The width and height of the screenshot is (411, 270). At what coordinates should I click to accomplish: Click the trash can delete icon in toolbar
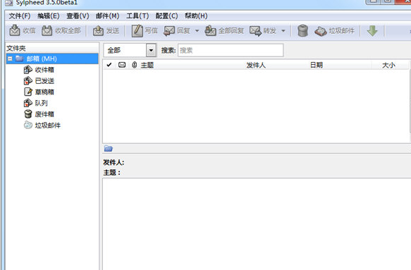[x=302, y=31]
